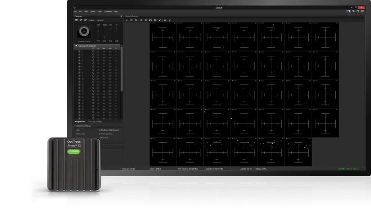Screen dimensions: 371x217
Task: Select the circle indicator on camera 12 row
Action: click(93, 85)
